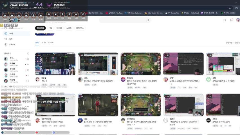This screenshot has width=240, height=135.
Task: Open MY star item in sidebar
Action: coord(11,39)
